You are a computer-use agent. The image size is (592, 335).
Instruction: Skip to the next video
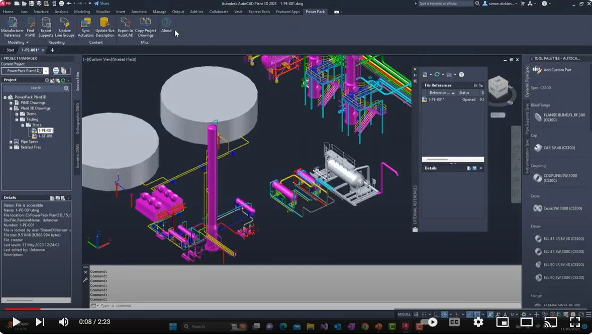40,322
